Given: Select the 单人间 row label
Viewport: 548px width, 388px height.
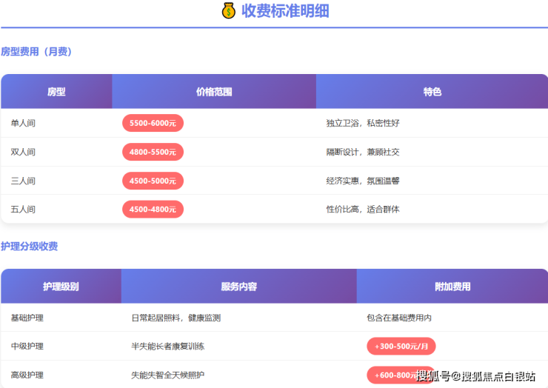Looking at the screenshot, I should pos(23,123).
